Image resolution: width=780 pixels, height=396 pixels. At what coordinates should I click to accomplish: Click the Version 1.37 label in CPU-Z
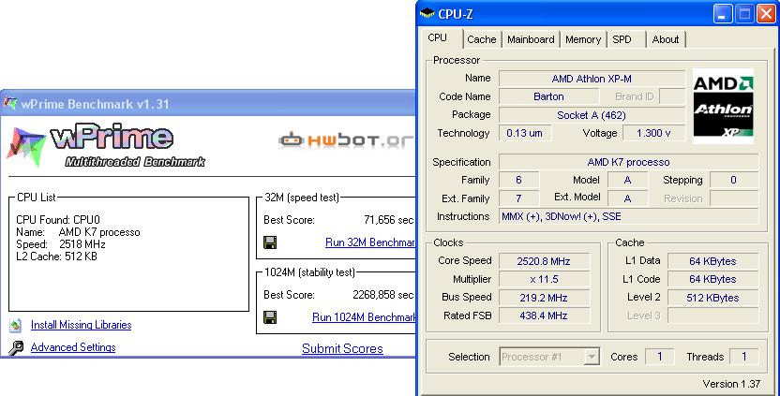point(731,384)
